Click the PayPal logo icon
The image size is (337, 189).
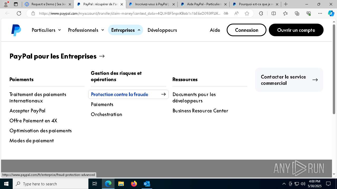click(x=16, y=30)
